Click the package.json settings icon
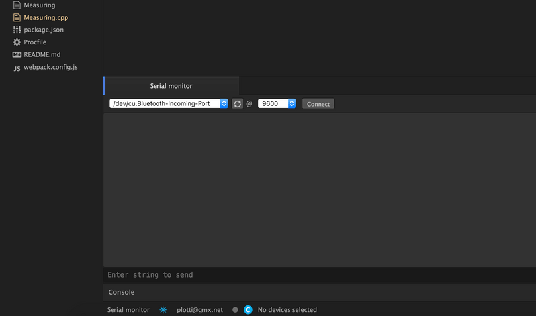The height and width of the screenshot is (316, 536). (17, 30)
